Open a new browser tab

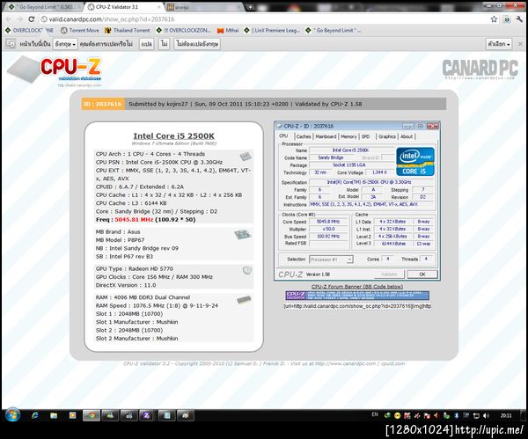(x=251, y=7)
